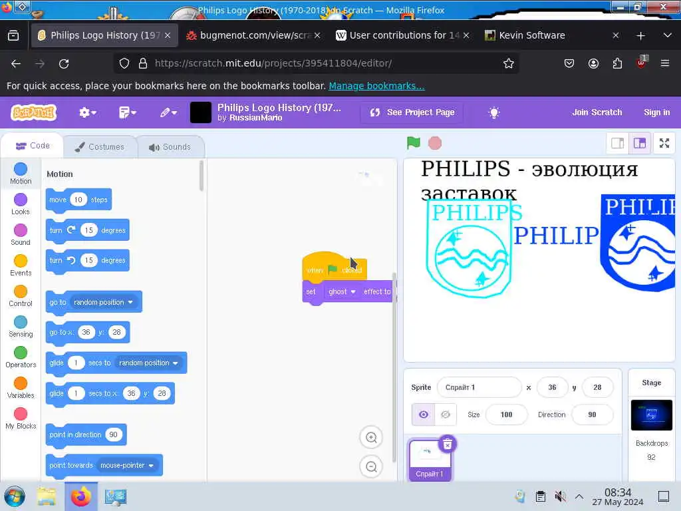Switch to the Sounds tab
The width and height of the screenshot is (681, 511).
[x=170, y=147]
